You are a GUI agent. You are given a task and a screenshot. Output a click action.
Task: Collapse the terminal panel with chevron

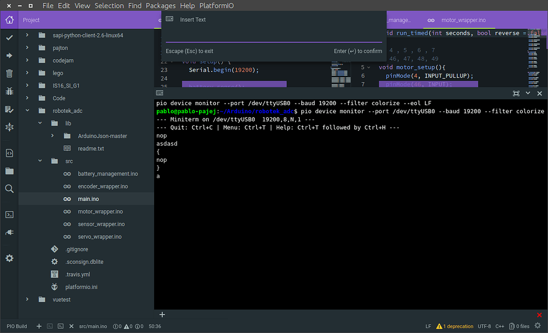pyautogui.click(x=528, y=93)
